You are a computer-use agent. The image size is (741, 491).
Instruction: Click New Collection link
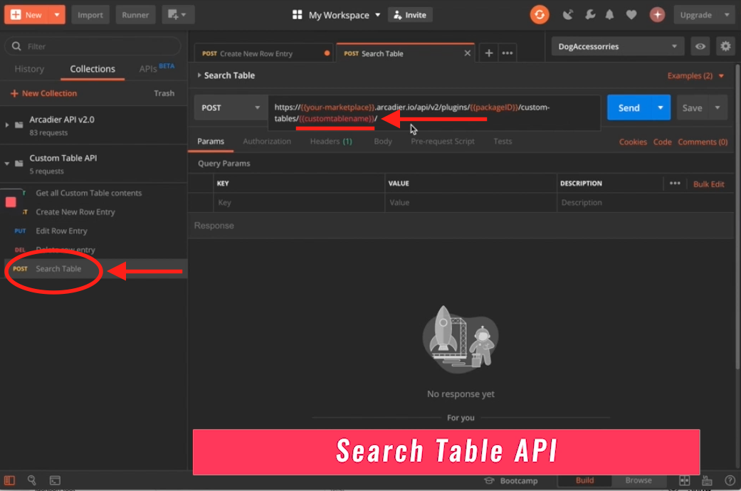44,93
